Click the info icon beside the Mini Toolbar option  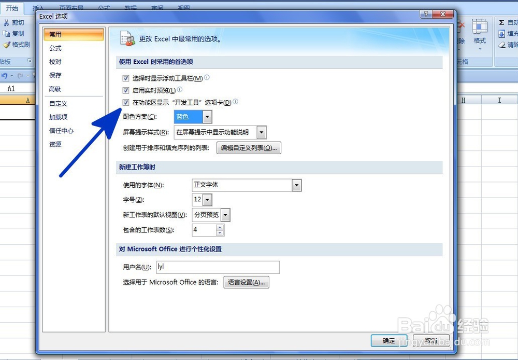[x=207, y=77]
